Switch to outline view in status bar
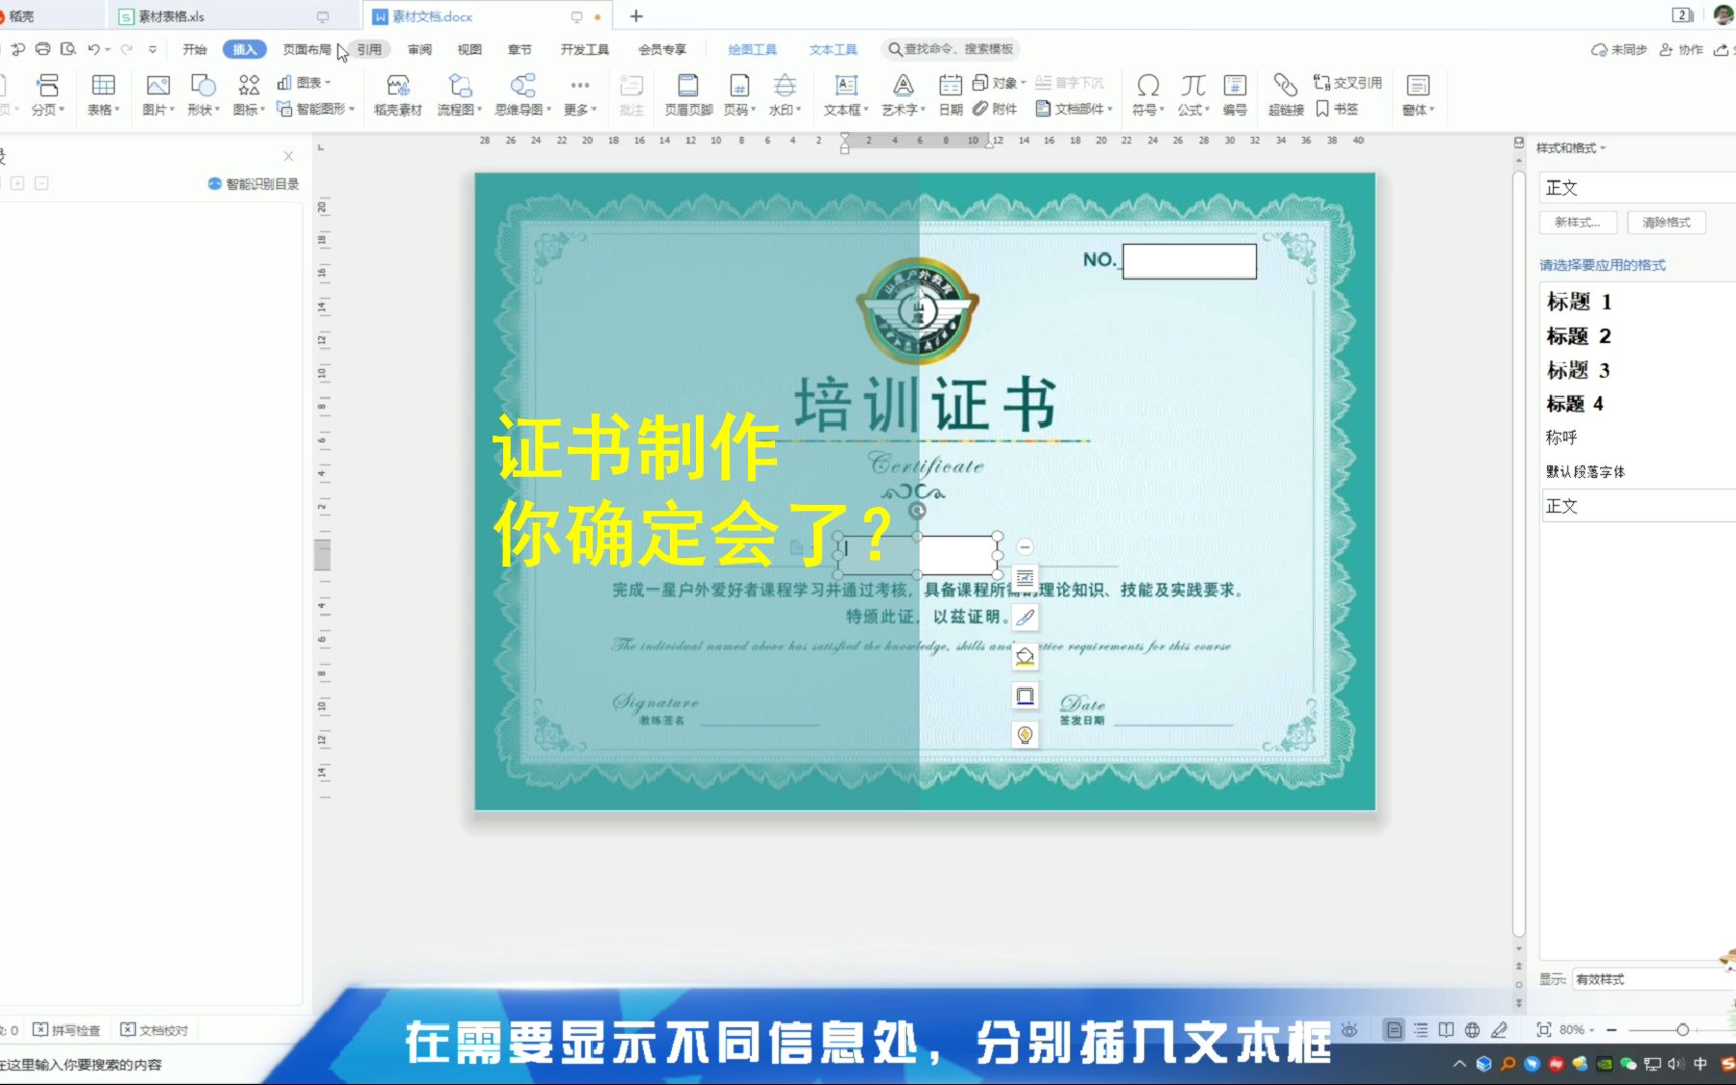1736x1085 pixels. point(1421,1030)
